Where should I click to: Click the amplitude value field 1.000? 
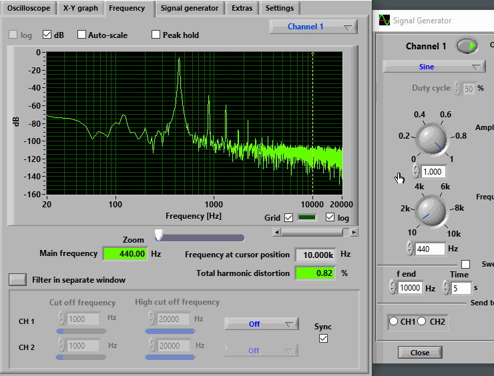tap(434, 172)
